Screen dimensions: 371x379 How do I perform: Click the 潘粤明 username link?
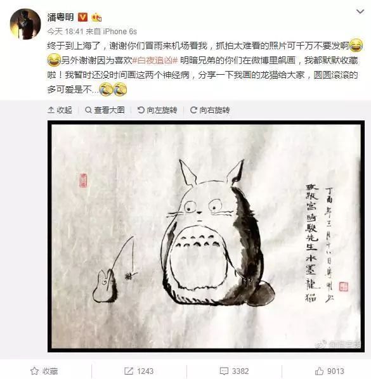click(60, 17)
